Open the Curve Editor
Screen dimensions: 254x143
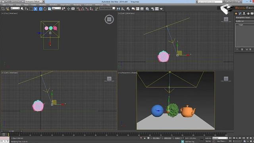[x=138, y=9]
